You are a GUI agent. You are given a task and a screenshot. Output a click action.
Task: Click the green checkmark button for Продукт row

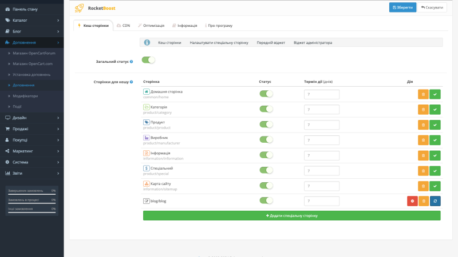pyautogui.click(x=435, y=125)
